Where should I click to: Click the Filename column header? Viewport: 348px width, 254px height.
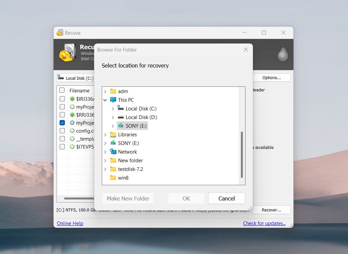80,90
